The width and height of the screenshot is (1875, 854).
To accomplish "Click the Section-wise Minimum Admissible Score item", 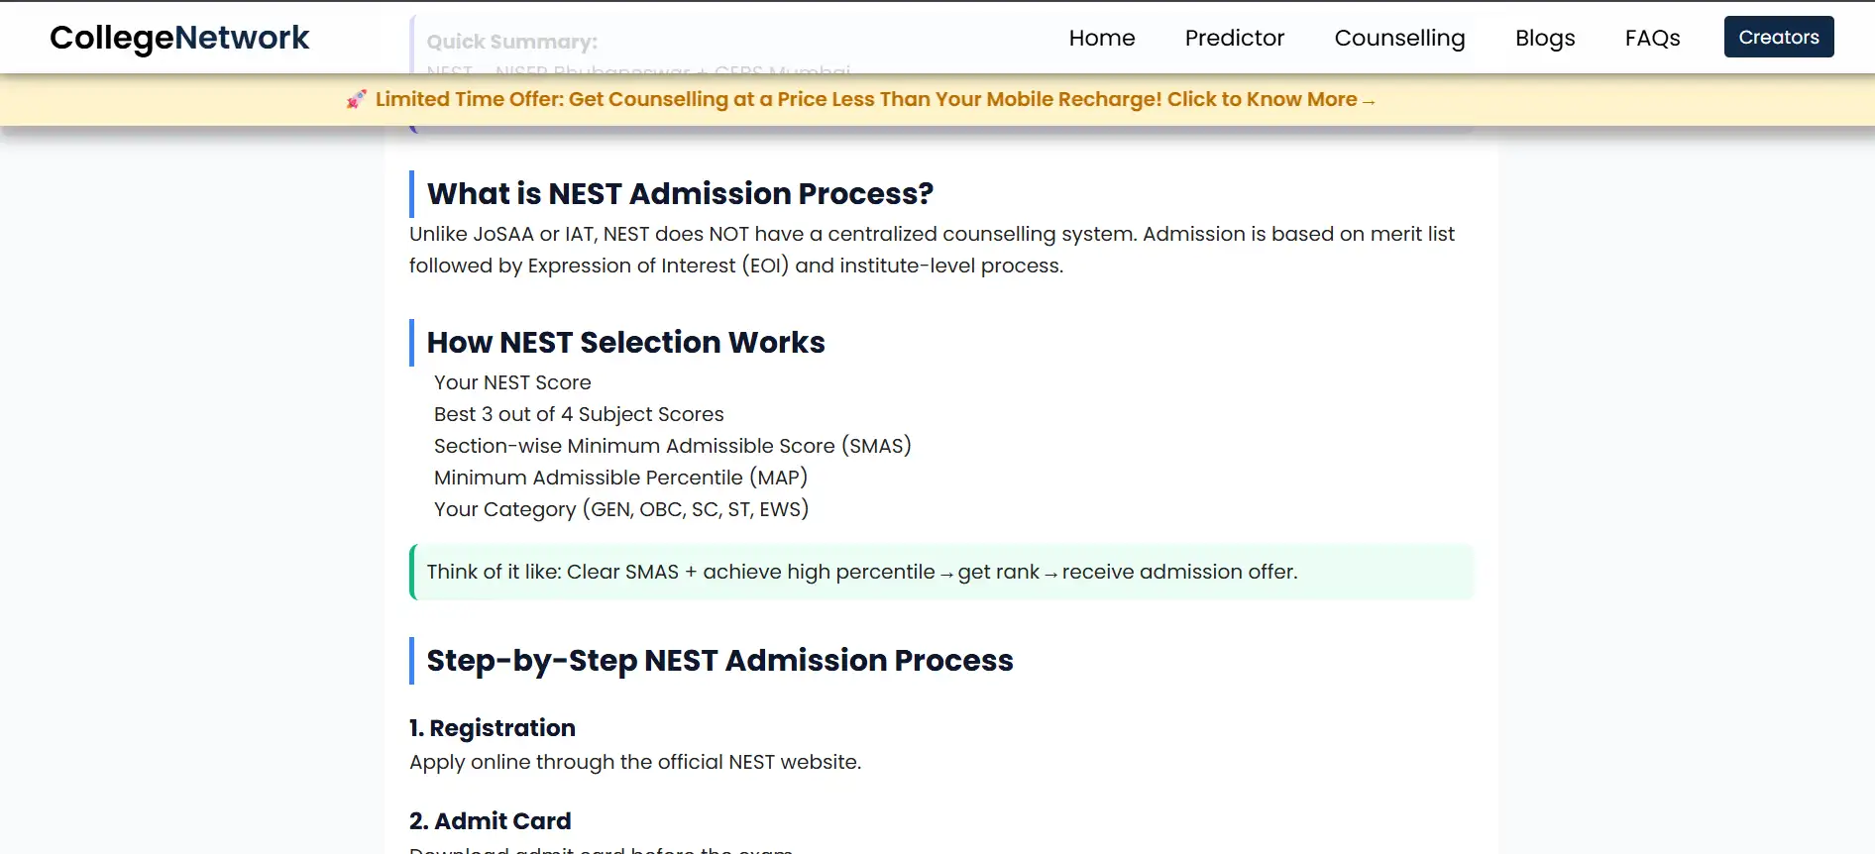I will (672, 446).
